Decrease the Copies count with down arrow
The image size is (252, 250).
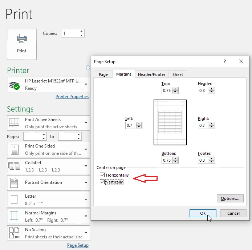[81, 35]
